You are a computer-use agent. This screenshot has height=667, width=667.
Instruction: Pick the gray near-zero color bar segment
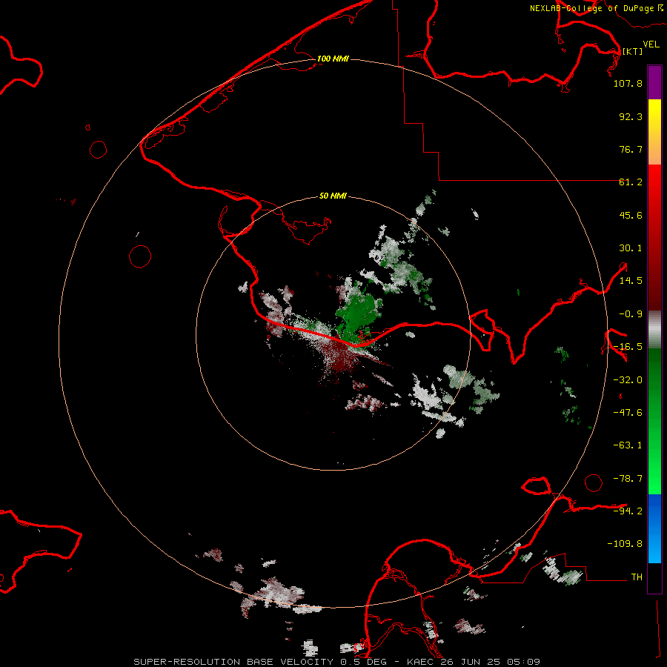(654, 330)
